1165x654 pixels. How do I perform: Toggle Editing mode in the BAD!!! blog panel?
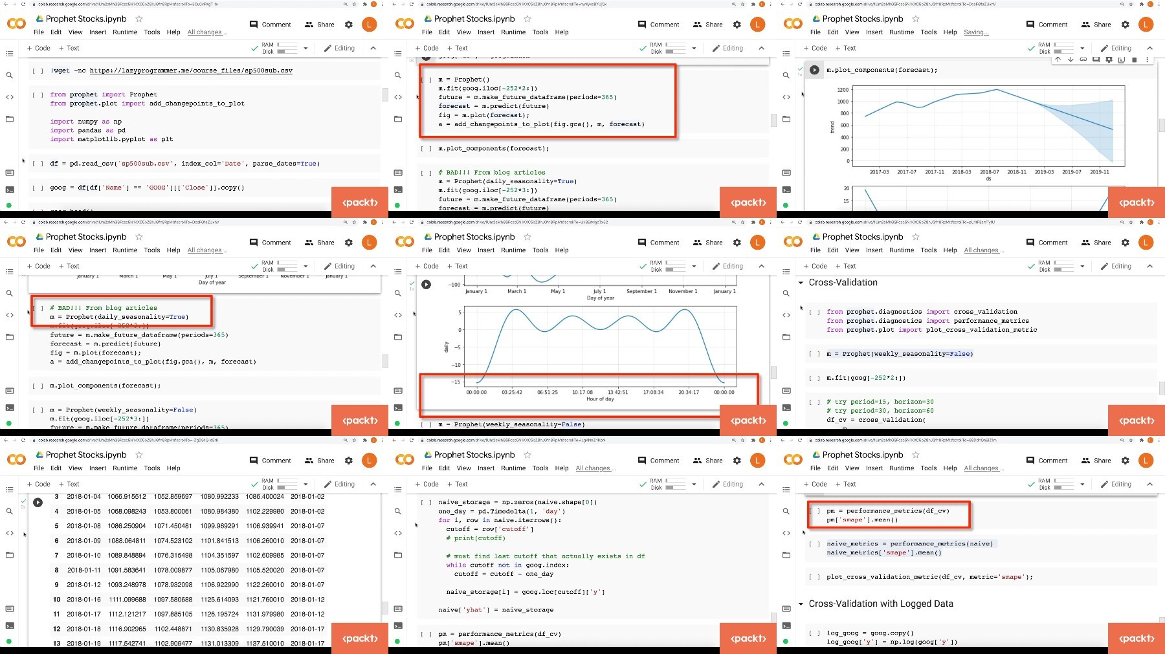coord(340,266)
